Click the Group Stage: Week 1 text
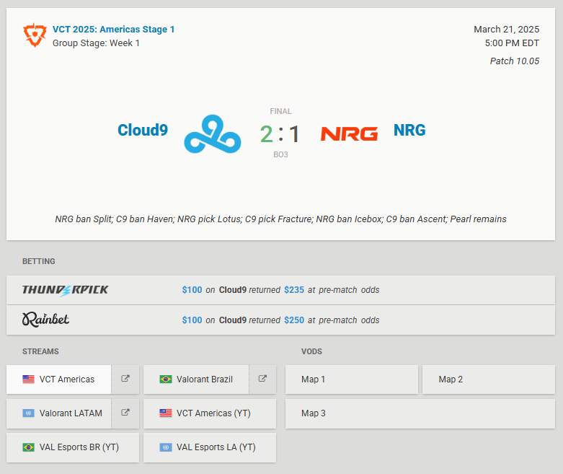This screenshot has width=563, height=474. (96, 43)
